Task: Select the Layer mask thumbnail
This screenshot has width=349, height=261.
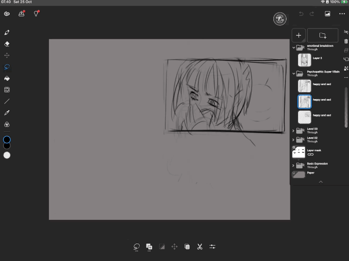Action: [x=299, y=152]
